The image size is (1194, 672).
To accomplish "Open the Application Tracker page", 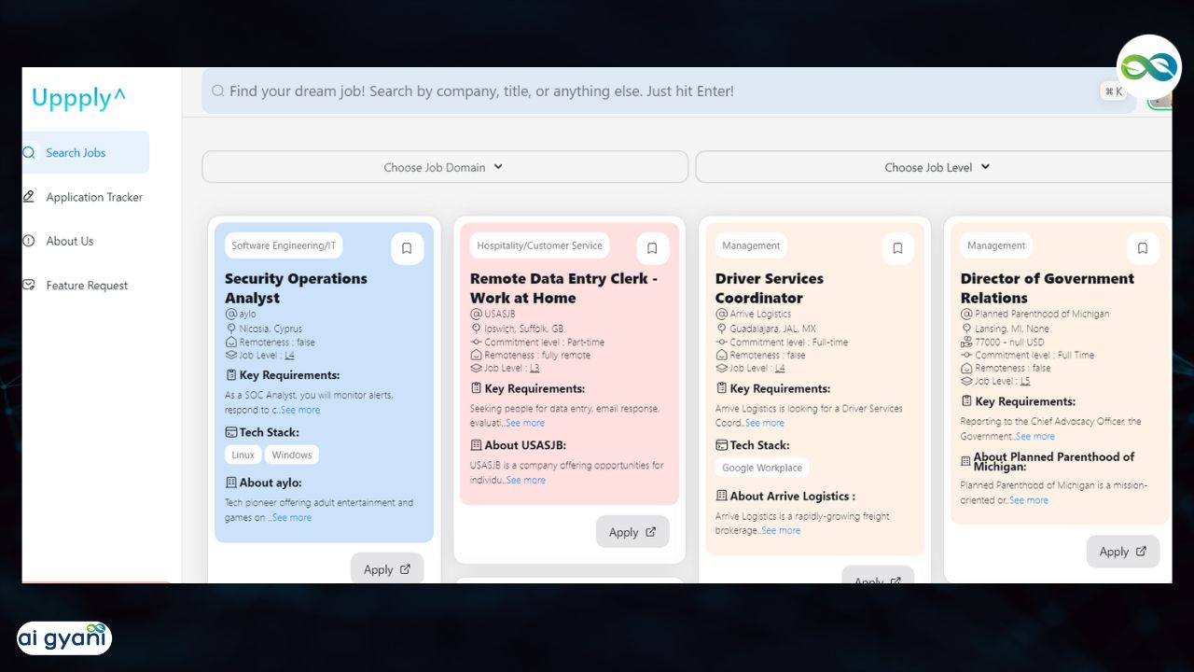I will 94,197.
